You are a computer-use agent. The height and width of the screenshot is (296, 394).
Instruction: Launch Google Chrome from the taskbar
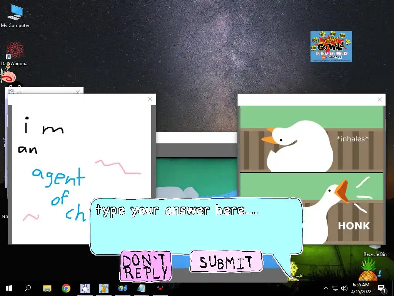(66, 288)
